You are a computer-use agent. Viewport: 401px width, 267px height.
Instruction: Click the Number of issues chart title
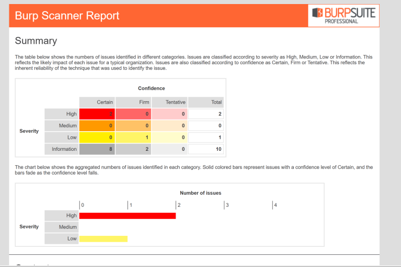(x=200, y=193)
